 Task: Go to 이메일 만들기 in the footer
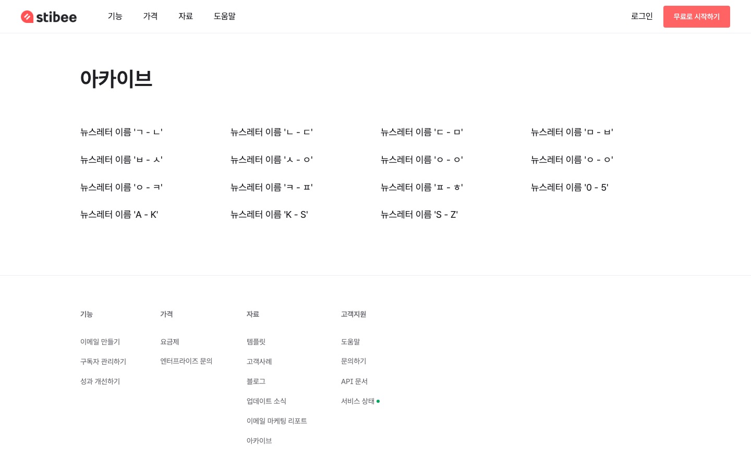click(x=100, y=342)
